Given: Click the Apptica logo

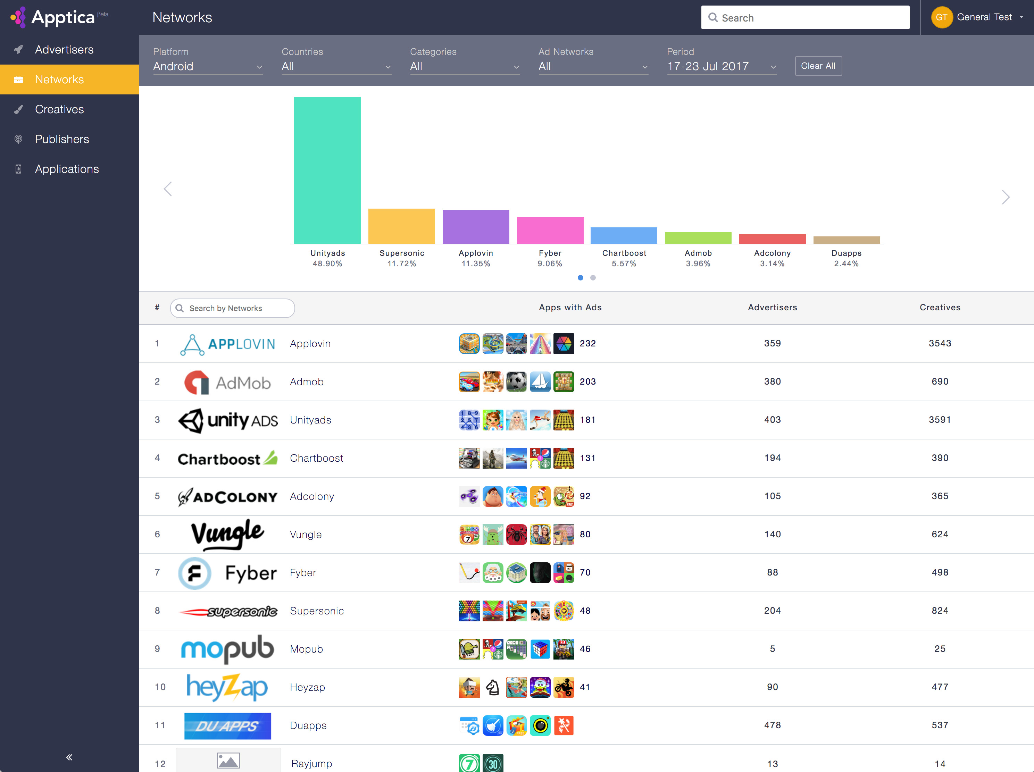Looking at the screenshot, I should point(59,17).
